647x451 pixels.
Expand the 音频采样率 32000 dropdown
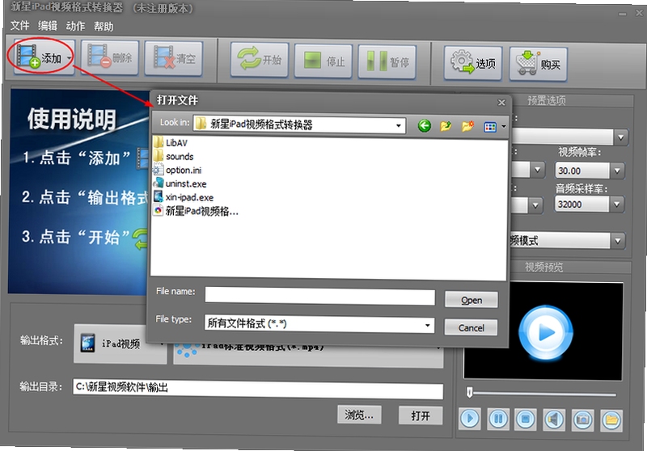(616, 204)
